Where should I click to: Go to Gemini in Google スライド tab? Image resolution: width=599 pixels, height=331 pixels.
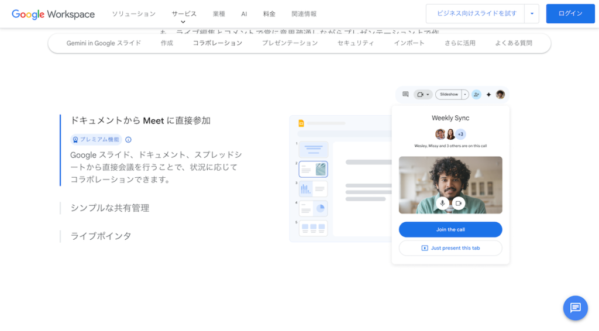pos(104,43)
